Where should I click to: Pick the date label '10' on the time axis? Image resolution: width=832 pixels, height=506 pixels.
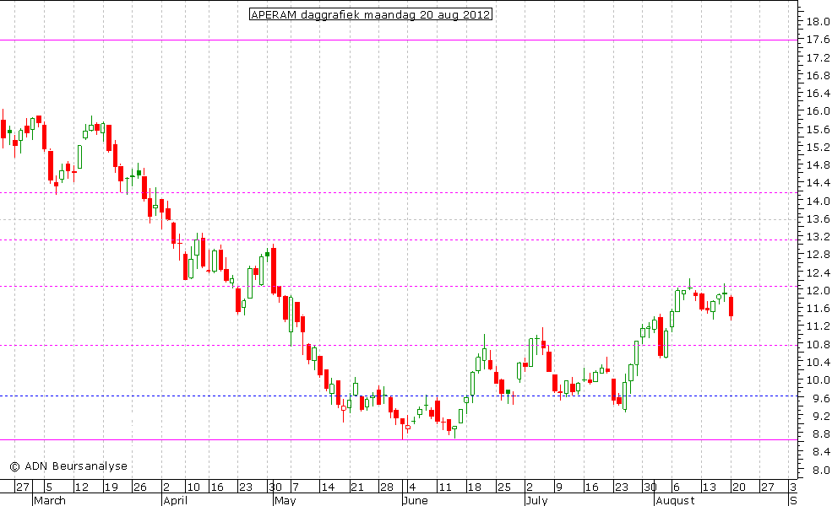click(x=193, y=487)
